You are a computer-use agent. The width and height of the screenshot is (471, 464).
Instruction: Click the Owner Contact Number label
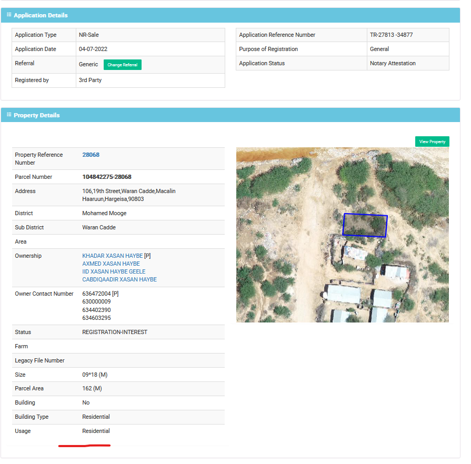click(44, 294)
